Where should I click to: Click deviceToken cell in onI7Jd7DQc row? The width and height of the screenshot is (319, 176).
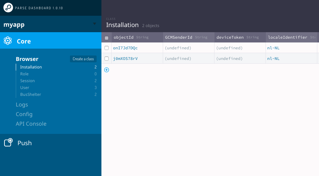[x=240, y=48]
